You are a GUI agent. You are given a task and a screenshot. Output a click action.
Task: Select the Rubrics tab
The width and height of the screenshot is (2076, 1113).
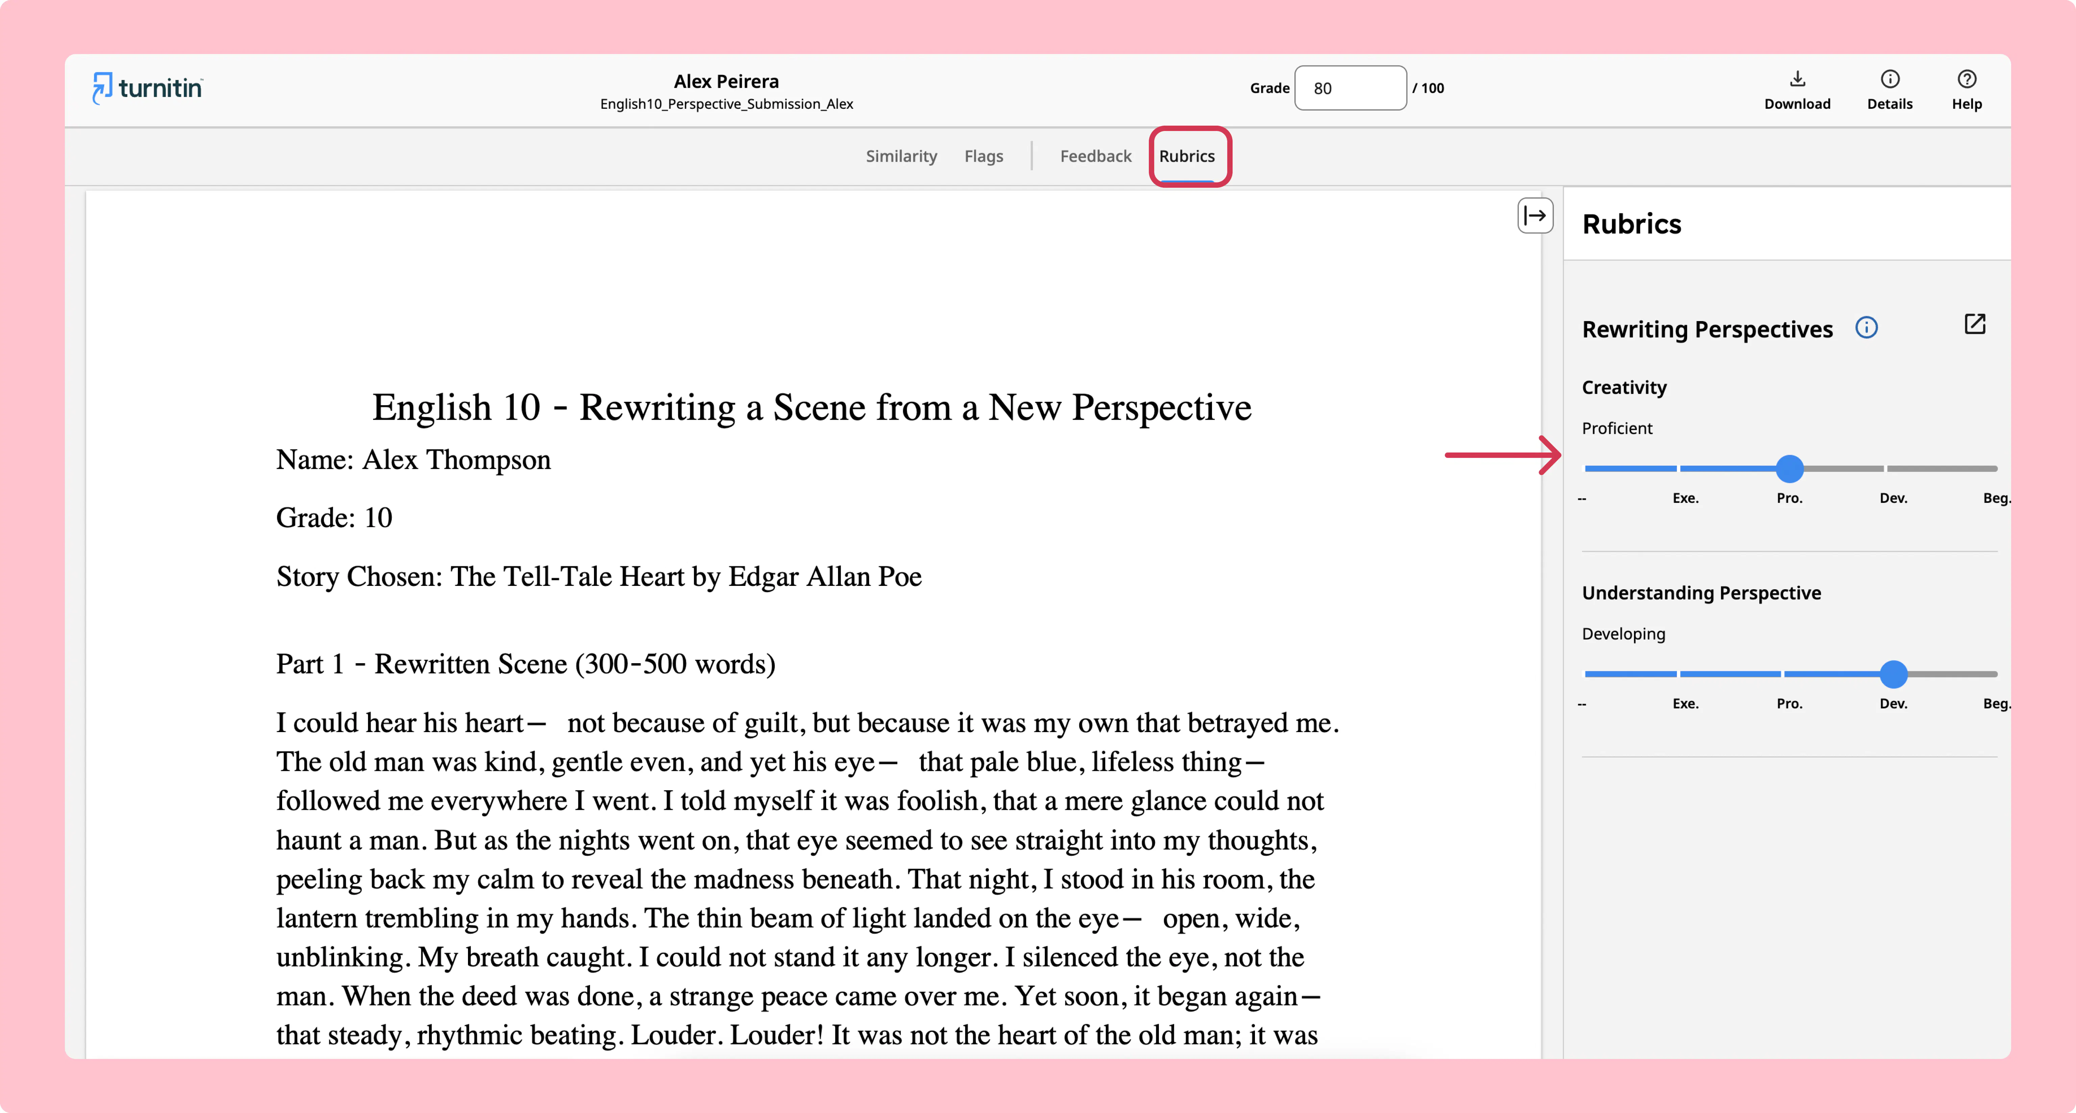click(1187, 156)
